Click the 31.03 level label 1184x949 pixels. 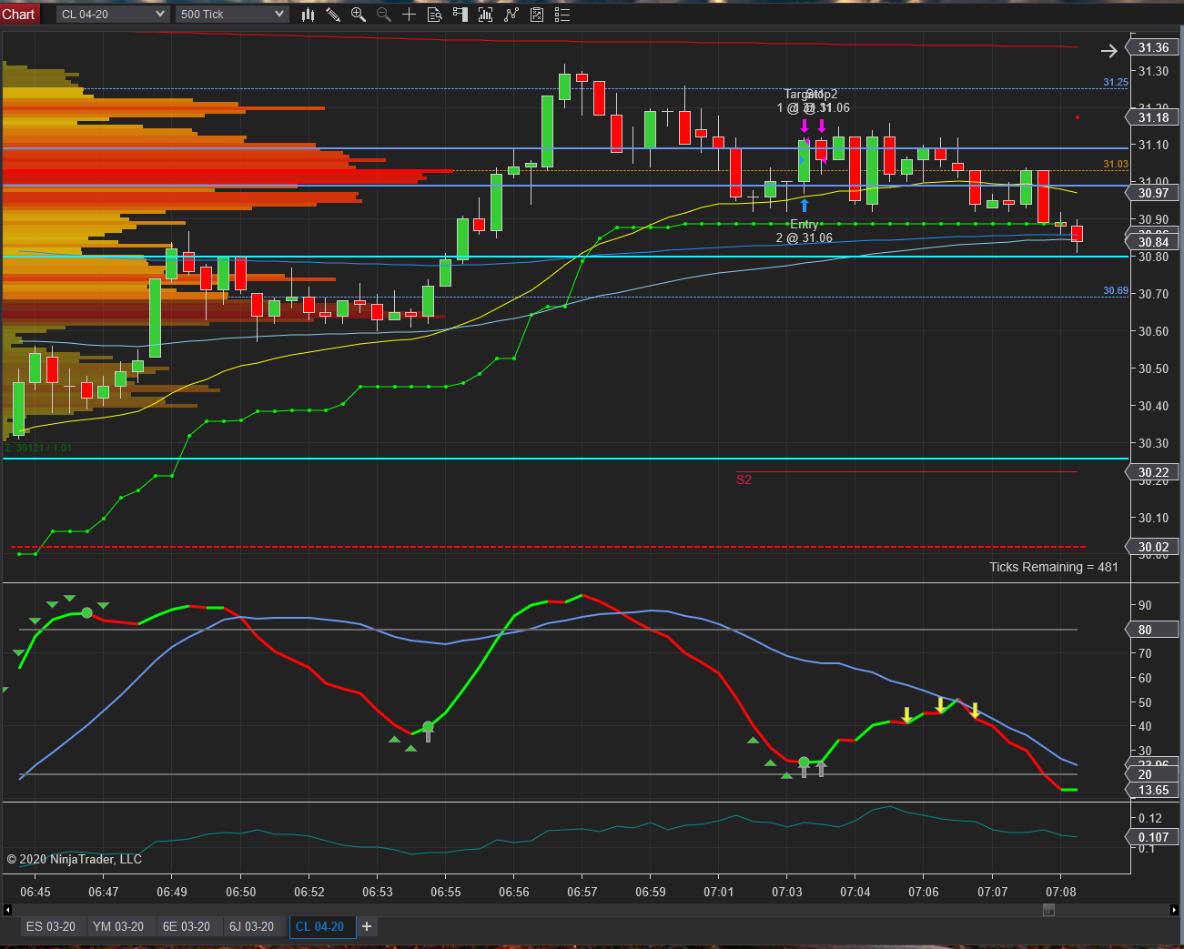coord(1116,164)
